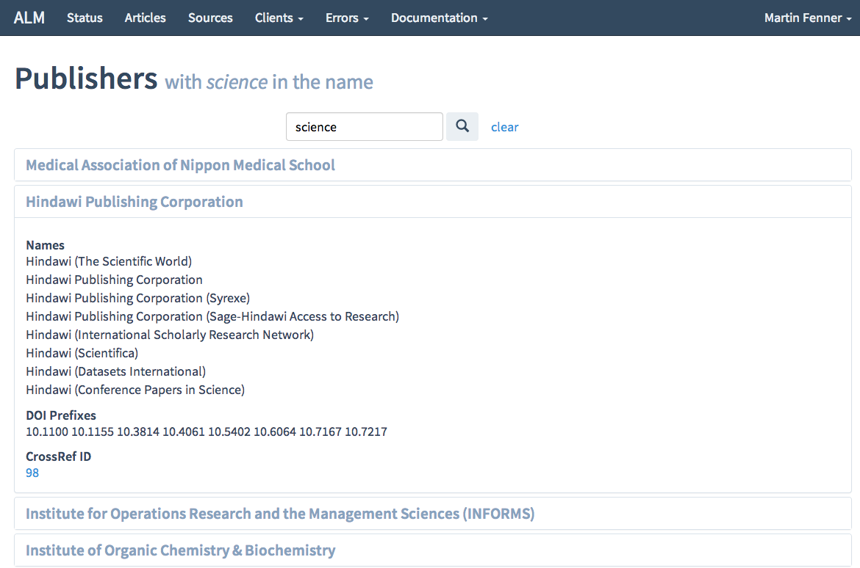
Task: Click the Hindawi (Scientifica) name entry
Action: [82, 353]
